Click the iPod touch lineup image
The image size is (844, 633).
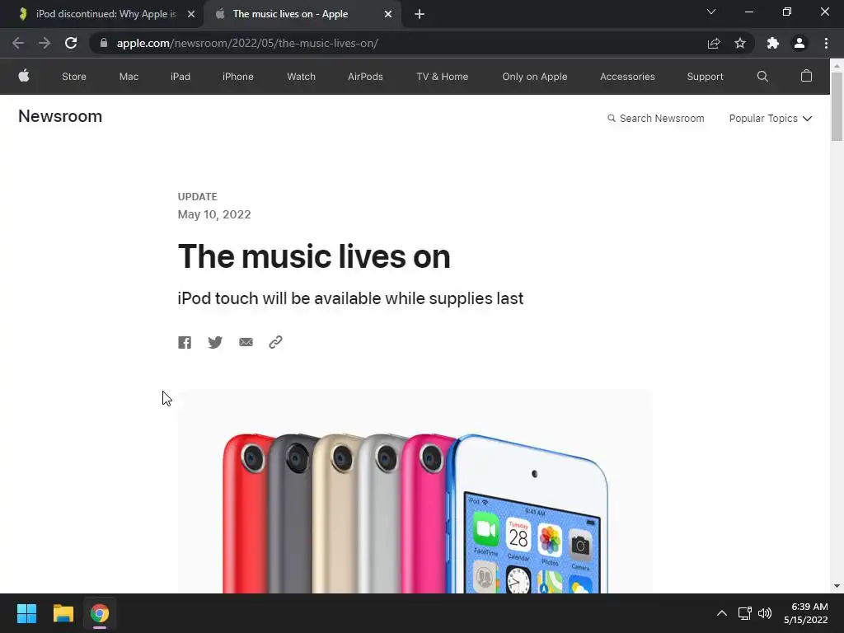(x=415, y=491)
